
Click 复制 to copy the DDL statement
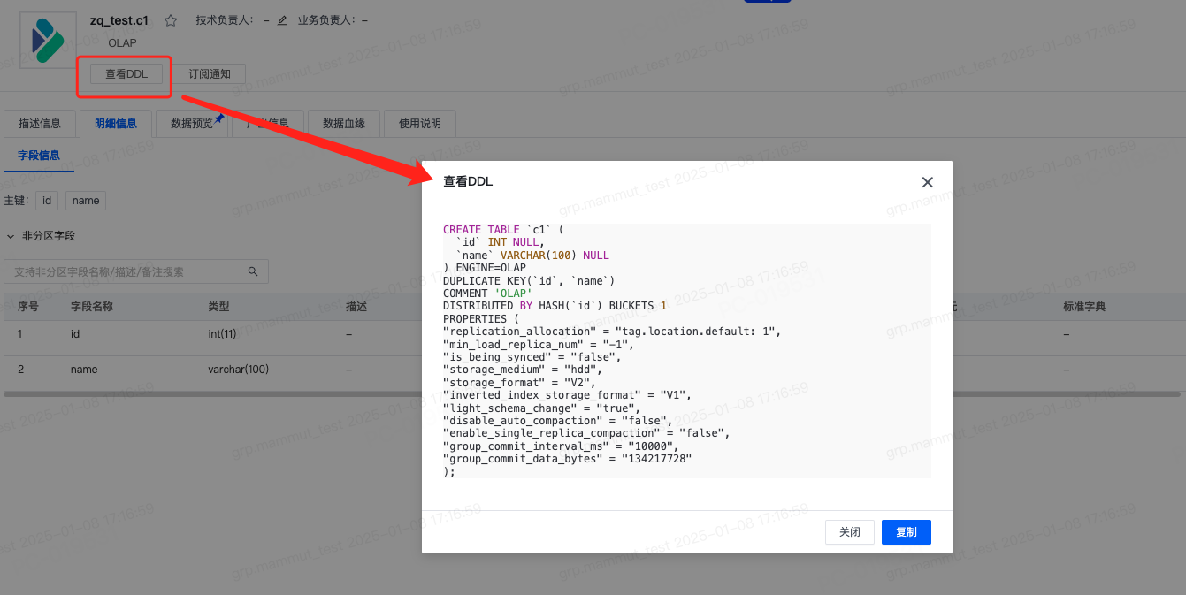click(x=906, y=531)
